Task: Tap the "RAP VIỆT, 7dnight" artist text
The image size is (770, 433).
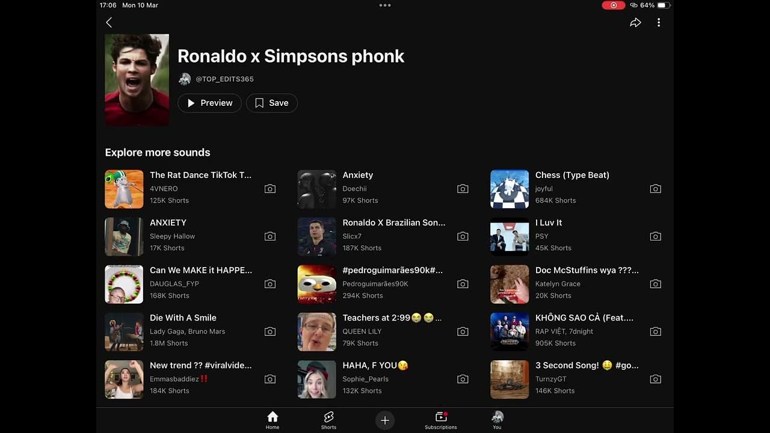Action: [564, 331]
